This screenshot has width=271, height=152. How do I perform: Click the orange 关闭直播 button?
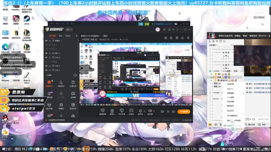pyautogui.click(x=184, y=112)
